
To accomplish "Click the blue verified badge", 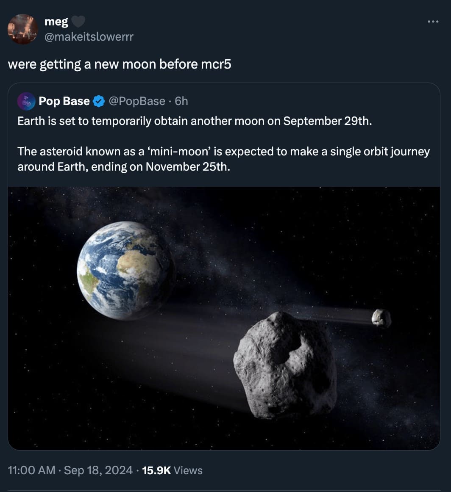I will [x=99, y=101].
